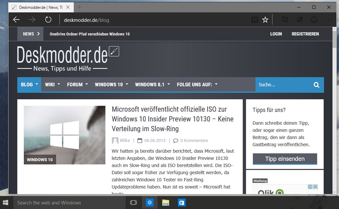The height and width of the screenshot is (209, 339).
Task: Click the article date 06.06.2015
Action: coord(155,141)
